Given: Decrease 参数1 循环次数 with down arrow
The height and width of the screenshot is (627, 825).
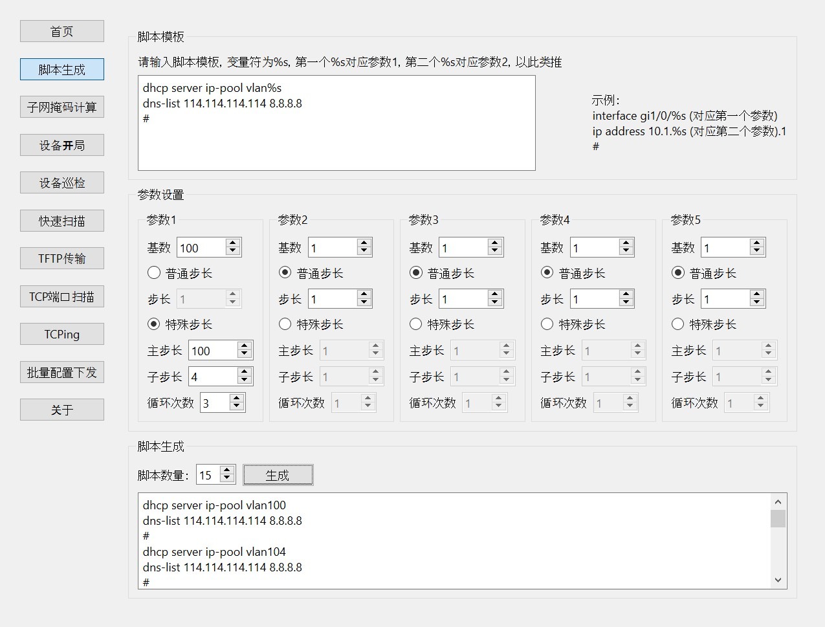Looking at the screenshot, I should point(237,407).
